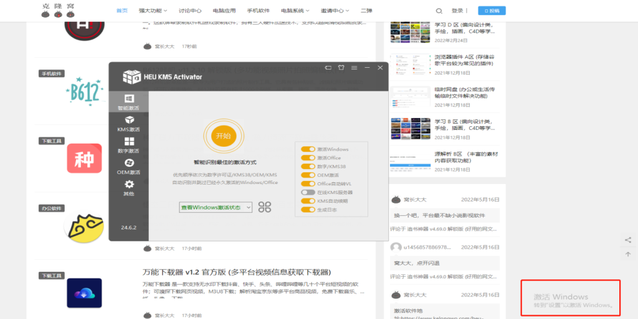Image resolution: width=638 pixels, height=319 pixels.
Task: Click the orange 开始 start button
Action: (224, 136)
